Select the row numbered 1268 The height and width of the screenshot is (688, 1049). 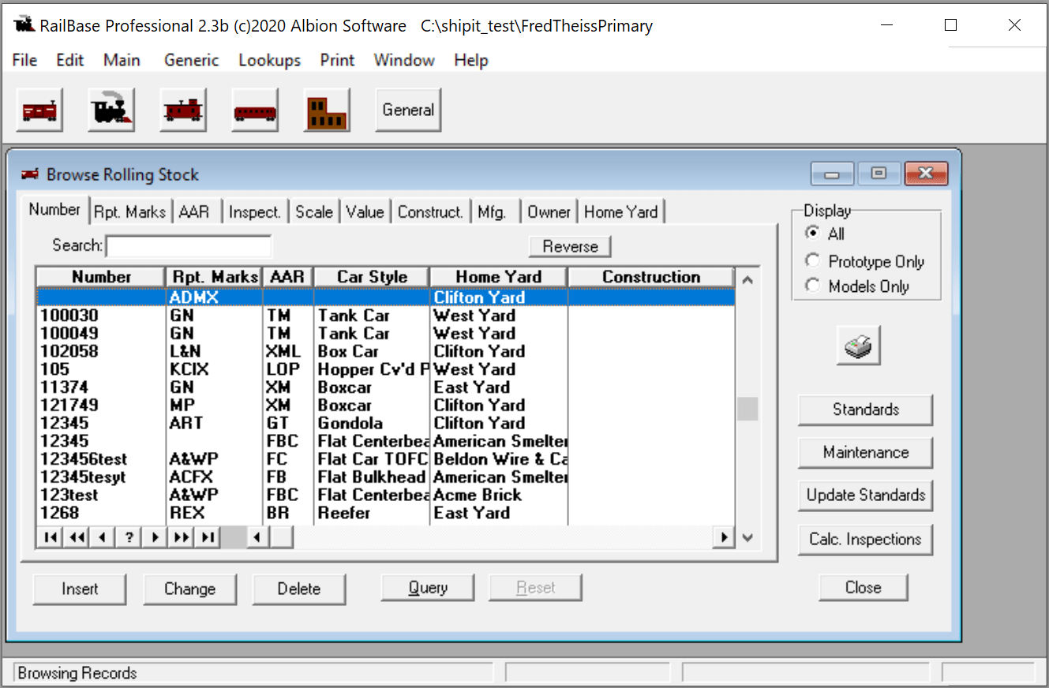[x=387, y=513]
